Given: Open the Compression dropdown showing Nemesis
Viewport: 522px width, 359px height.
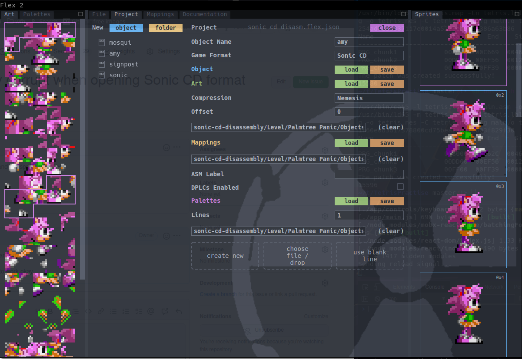Looking at the screenshot, I should 369,98.
